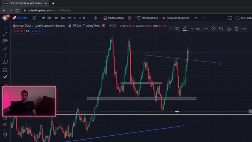This screenshot has width=252, height=142.
Task: Select the USDCHF browser tab
Action: [25, 4]
